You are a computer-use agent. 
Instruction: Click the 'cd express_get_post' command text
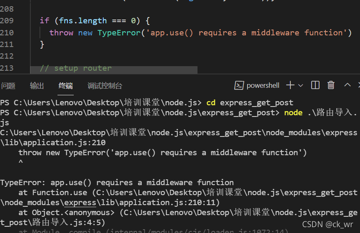point(250,102)
